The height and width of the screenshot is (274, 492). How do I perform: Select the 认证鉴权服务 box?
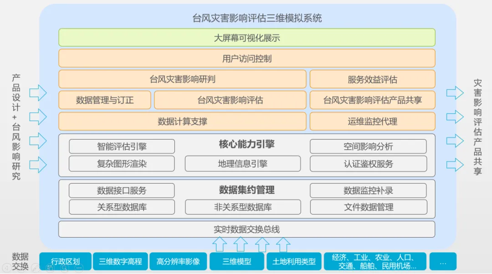click(368, 164)
